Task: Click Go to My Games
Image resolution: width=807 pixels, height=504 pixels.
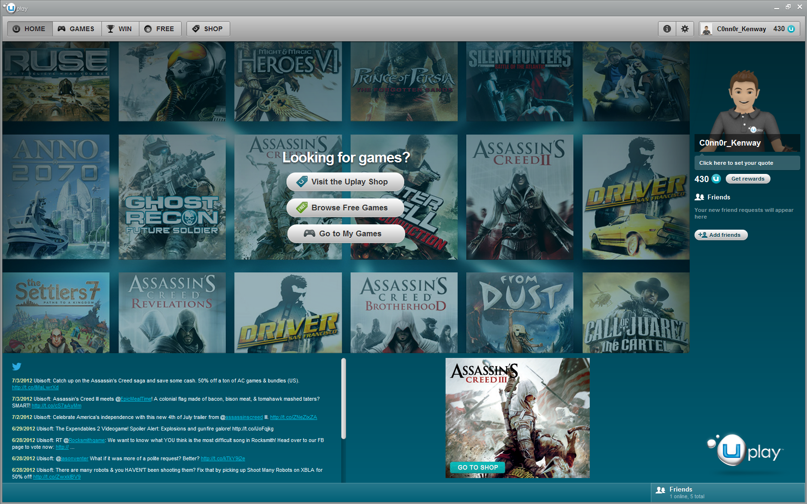Action: click(346, 234)
